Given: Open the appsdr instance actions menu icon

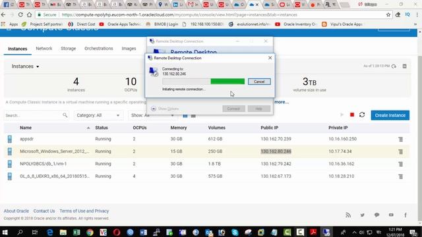Looking at the screenshot, I should [400, 139].
